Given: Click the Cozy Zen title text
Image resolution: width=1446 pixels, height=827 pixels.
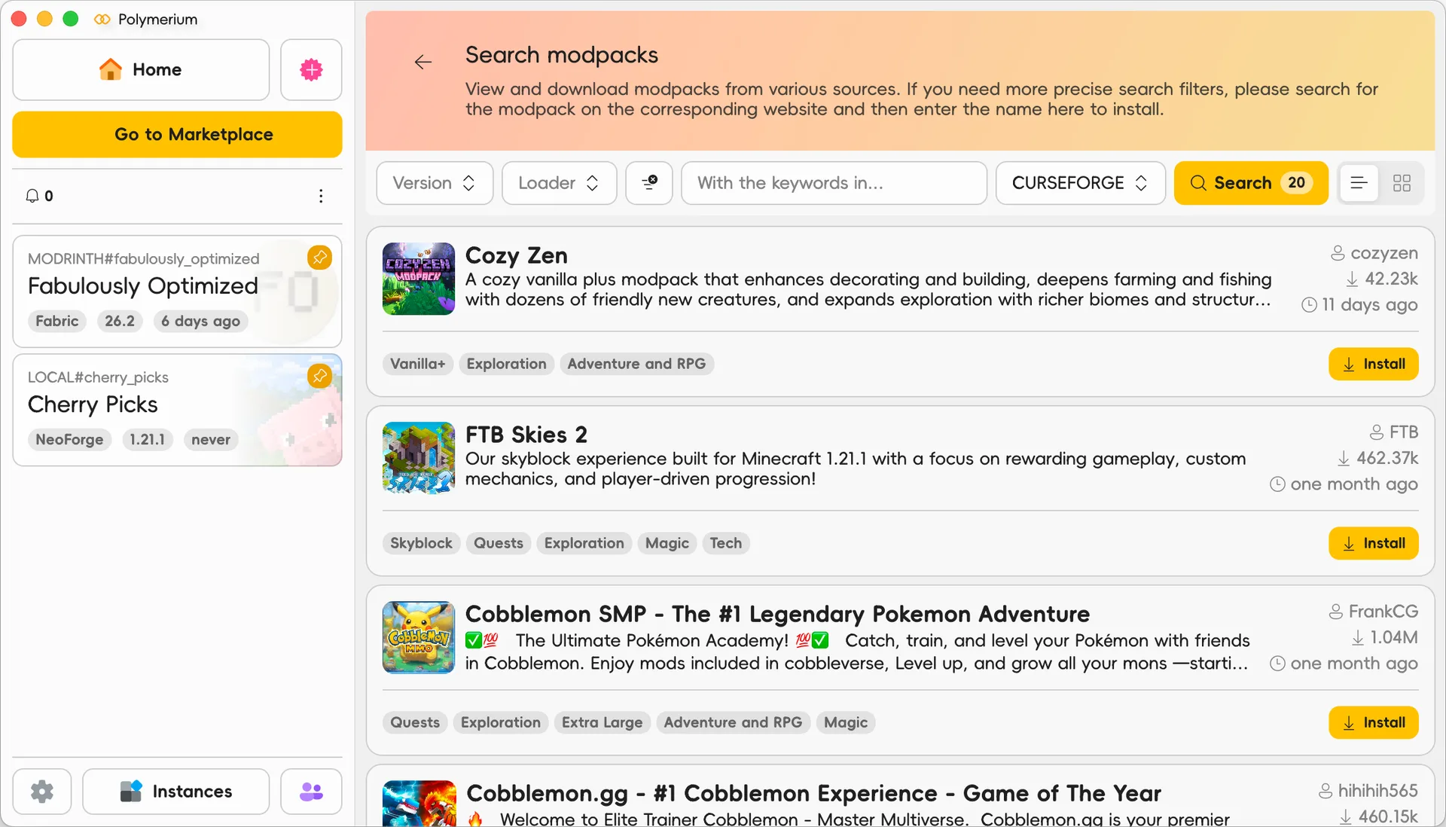Looking at the screenshot, I should tap(516, 255).
